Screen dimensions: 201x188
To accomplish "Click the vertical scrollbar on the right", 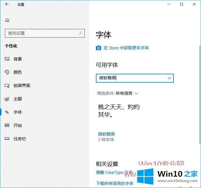I will pos(200,95).
